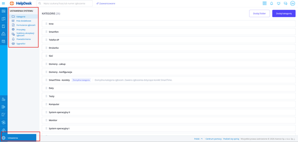Click the Domyślna kategoria badge
Viewport: 298px width, 142px height.
coord(81,80)
